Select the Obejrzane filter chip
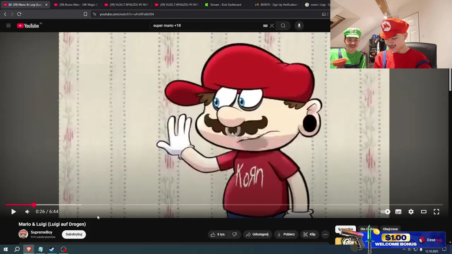 390,229
